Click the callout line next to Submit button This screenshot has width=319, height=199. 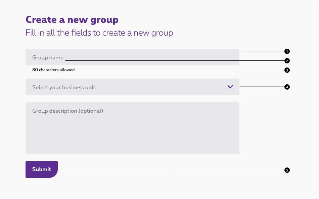[171, 170]
